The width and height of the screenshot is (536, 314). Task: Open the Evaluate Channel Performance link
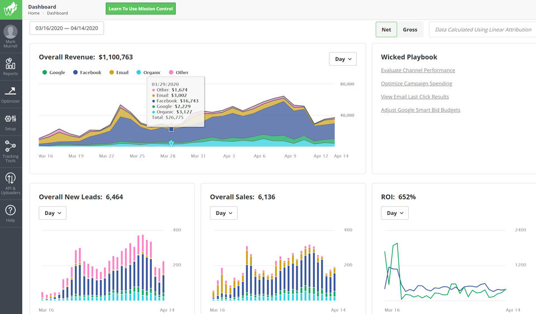click(418, 70)
